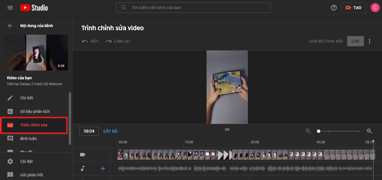
Task: Click LOẠI BỎ THAY ĐỔI button
Action: click(326, 41)
